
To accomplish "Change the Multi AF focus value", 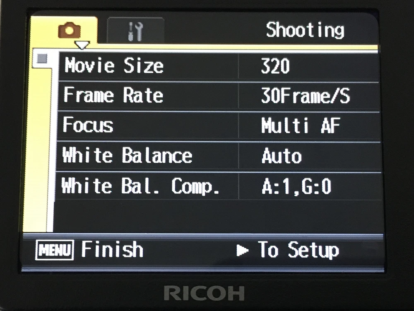I will [301, 125].
